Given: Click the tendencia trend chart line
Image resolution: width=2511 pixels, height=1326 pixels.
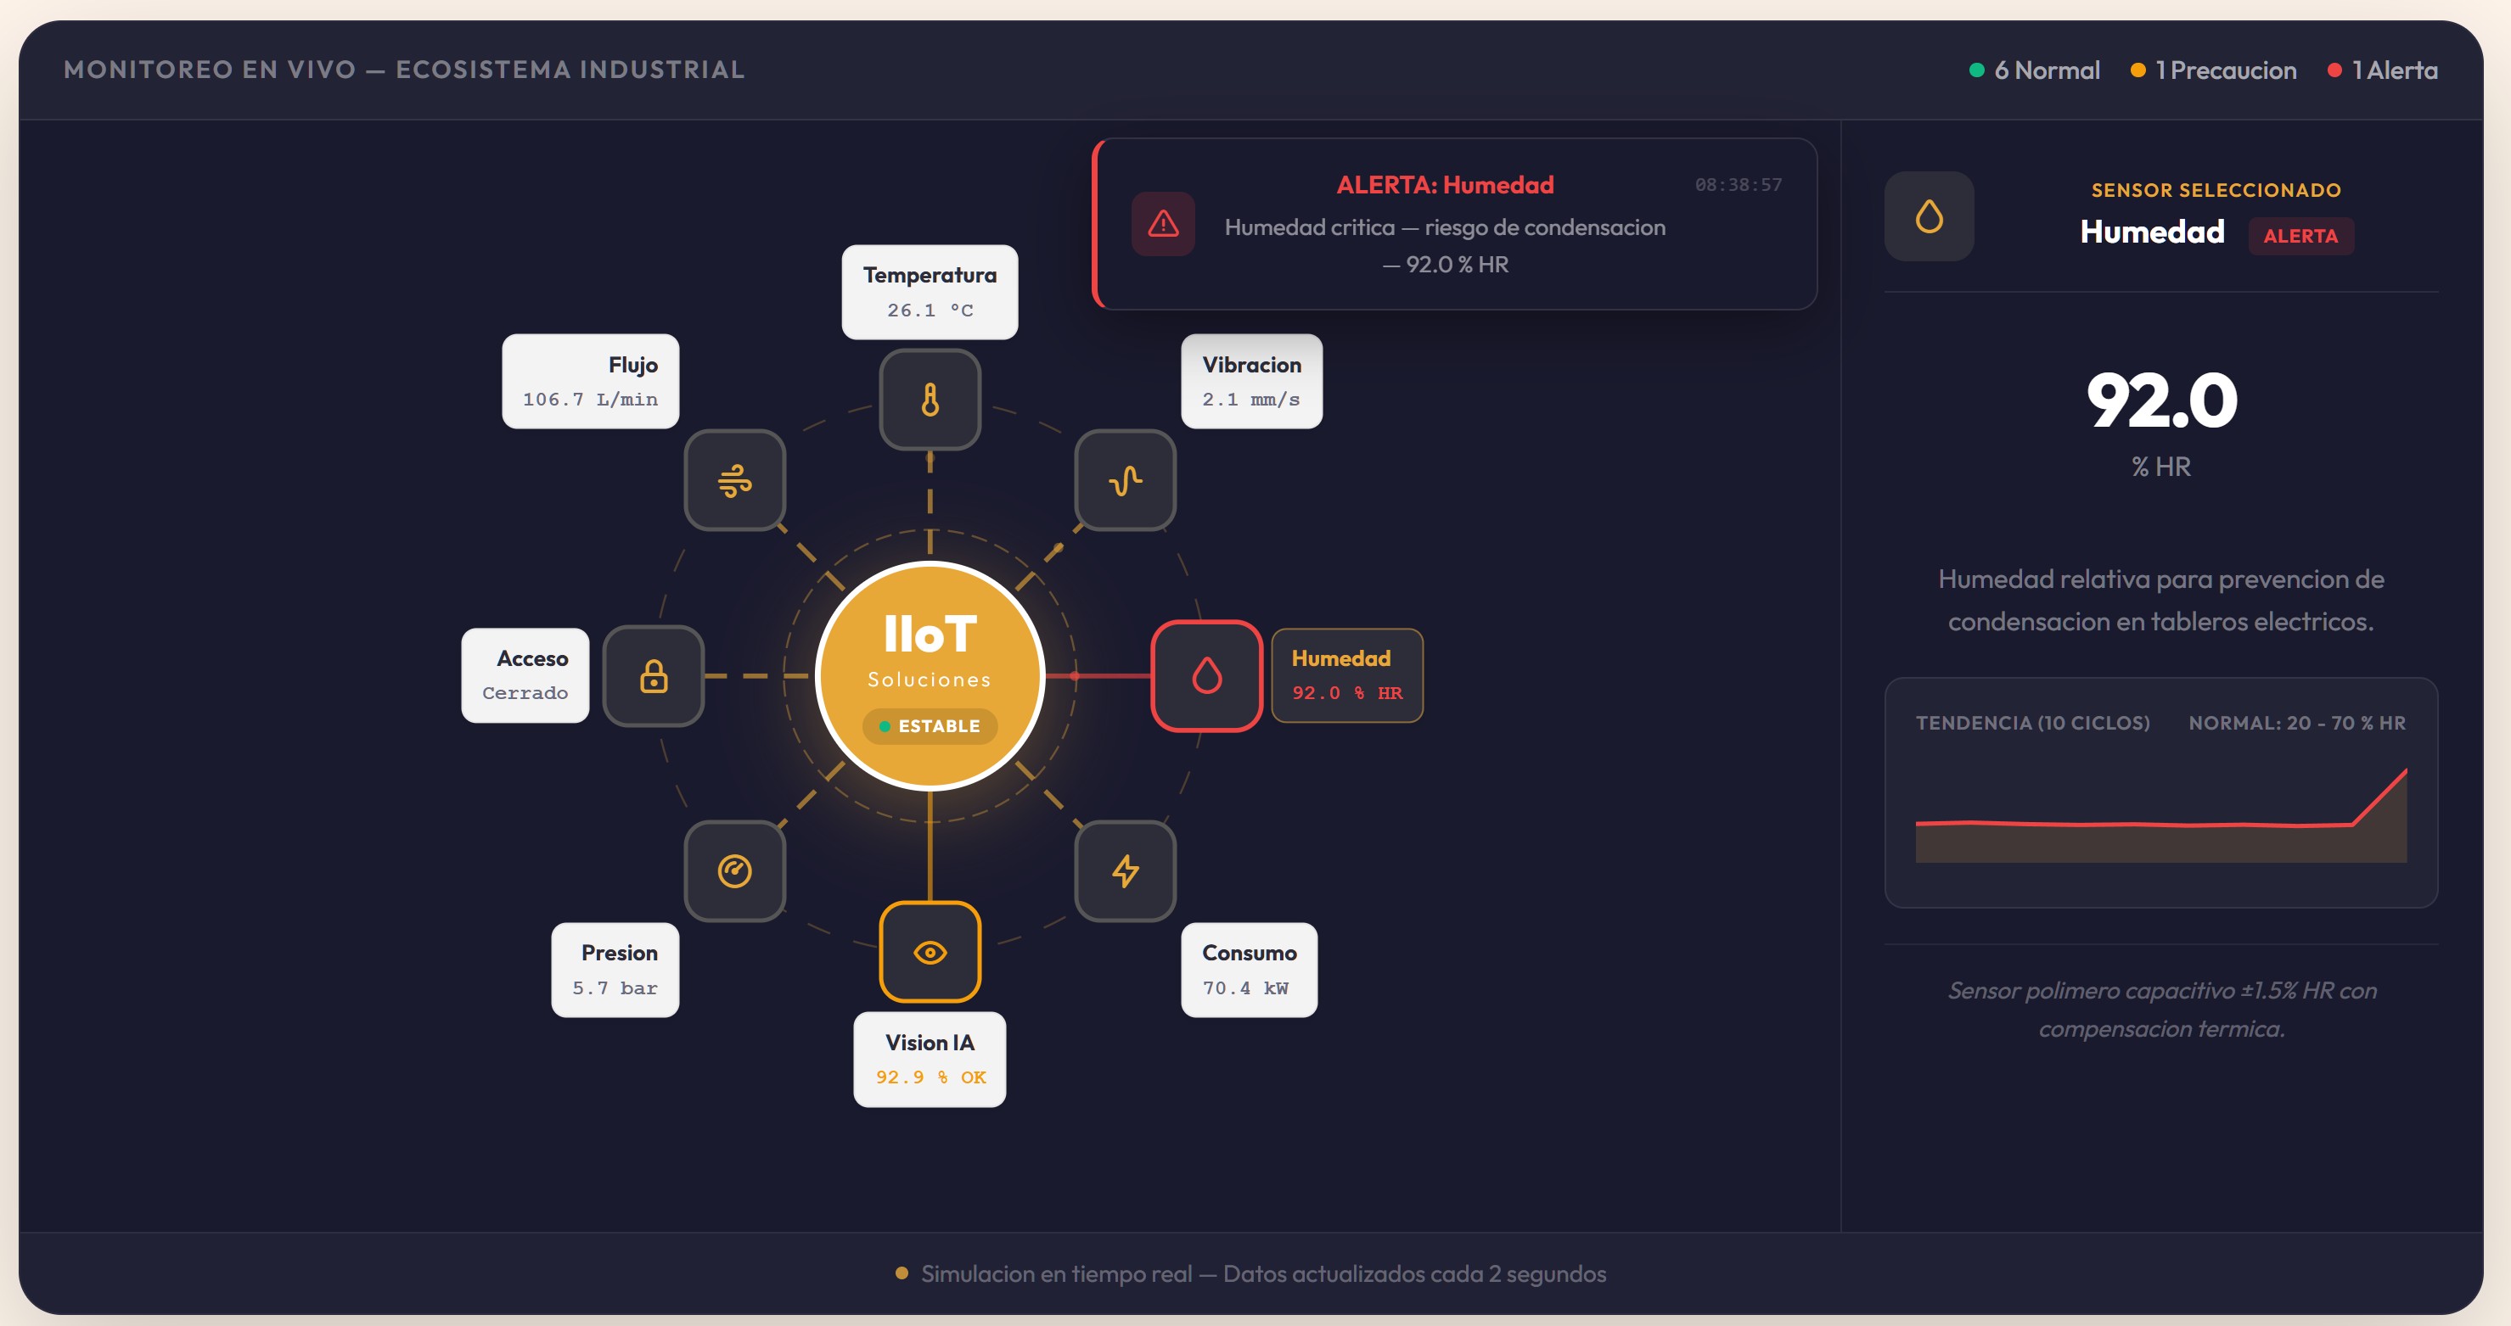Looking at the screenshot, I should pyautogui.click(x=2161, y=816).
